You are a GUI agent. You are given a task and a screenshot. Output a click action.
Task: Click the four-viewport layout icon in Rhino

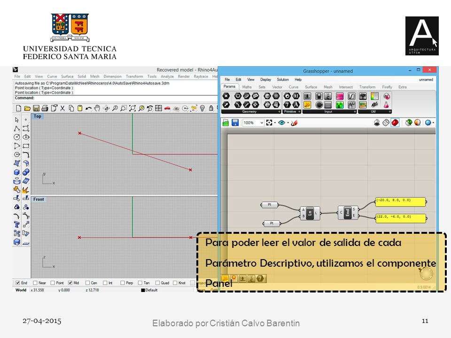158,108
